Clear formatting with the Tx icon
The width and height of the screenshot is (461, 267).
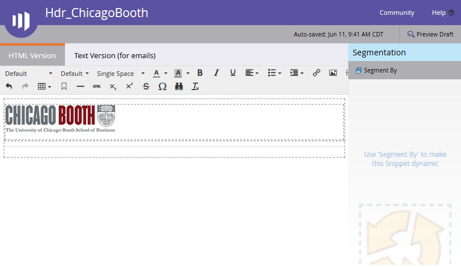(195, 87)
